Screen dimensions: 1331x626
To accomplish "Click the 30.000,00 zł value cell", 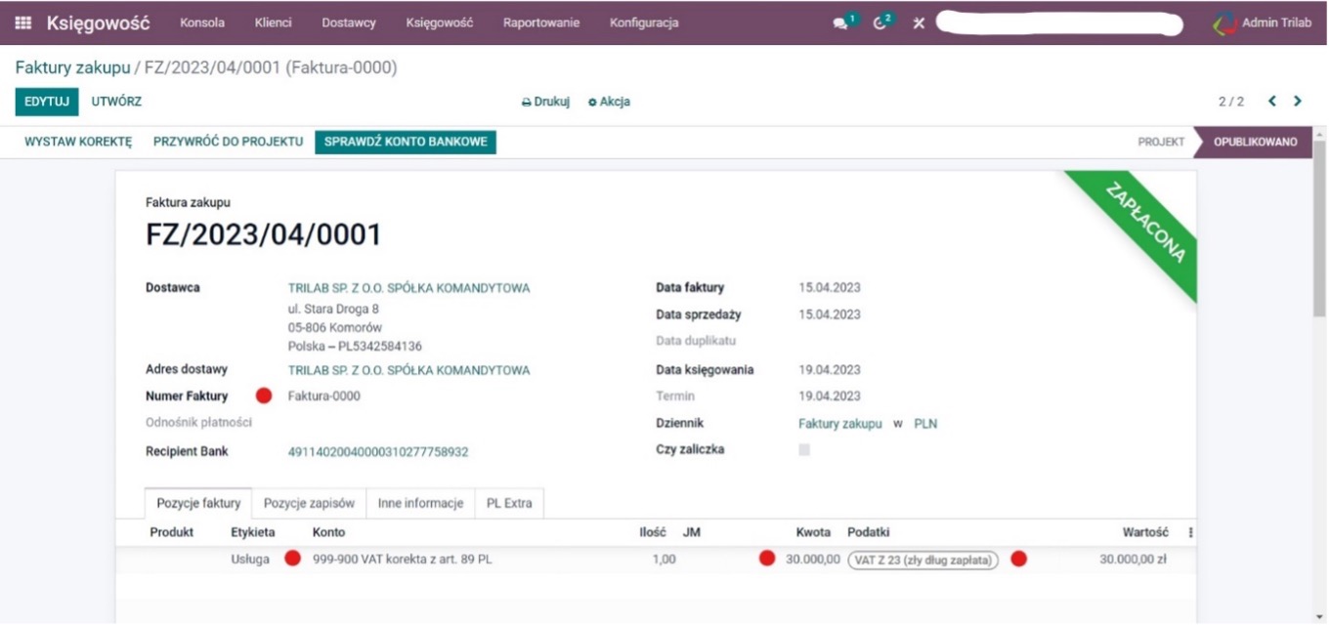I will (1133, 560).
